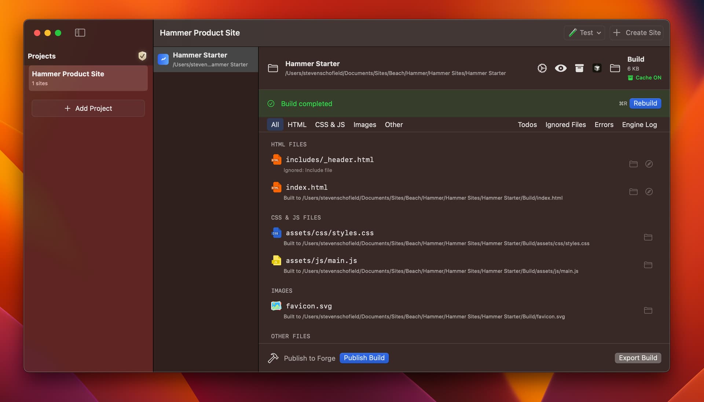Toggle the sidebar panel icon
This screenshot has height=402, width=704.
point(80,33)
